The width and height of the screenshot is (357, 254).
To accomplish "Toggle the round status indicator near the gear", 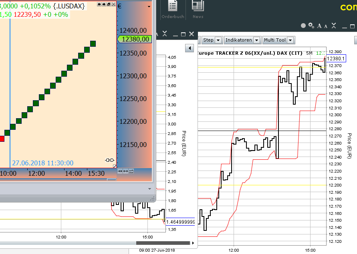I will point(303,26).
